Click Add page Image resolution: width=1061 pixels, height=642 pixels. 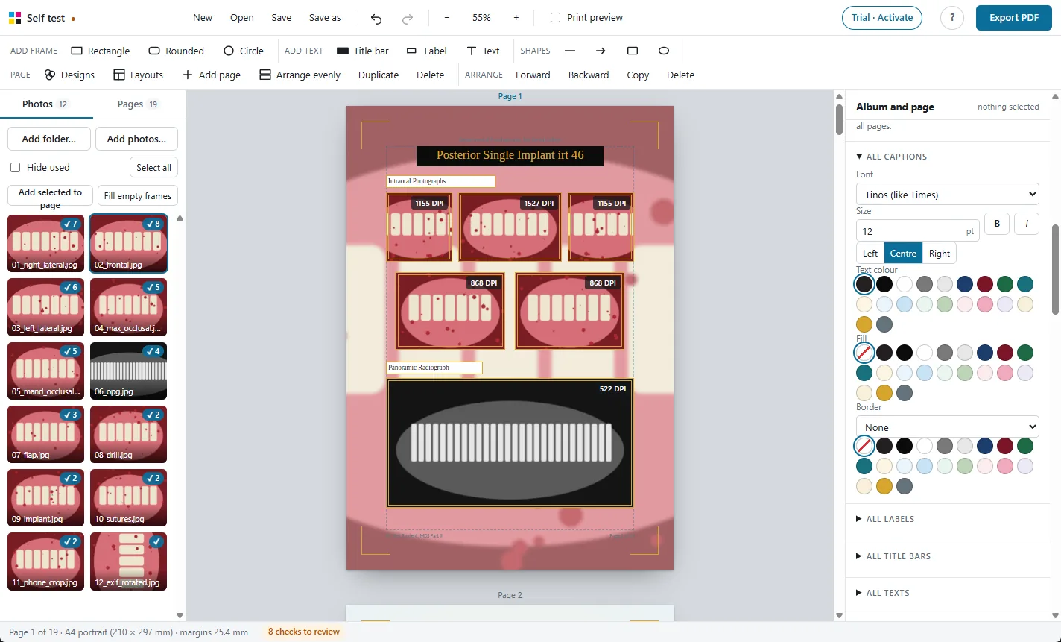click(212, 75)
